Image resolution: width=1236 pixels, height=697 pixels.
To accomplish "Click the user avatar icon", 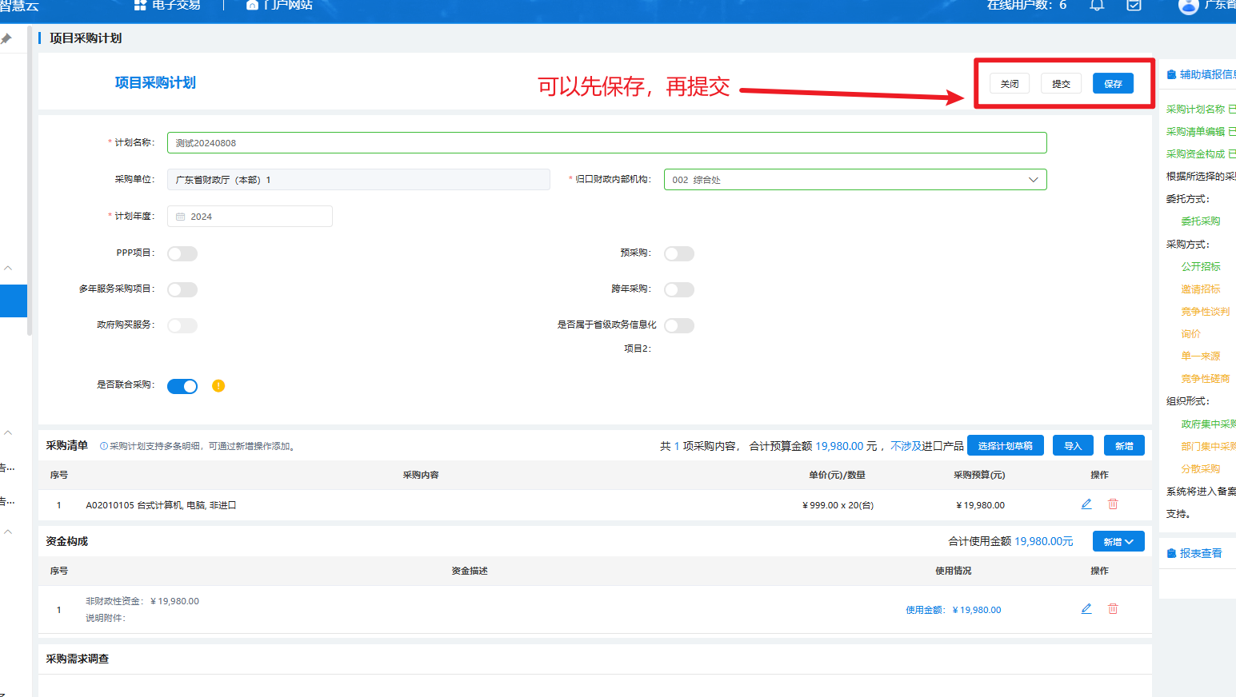I will 1189,6.
